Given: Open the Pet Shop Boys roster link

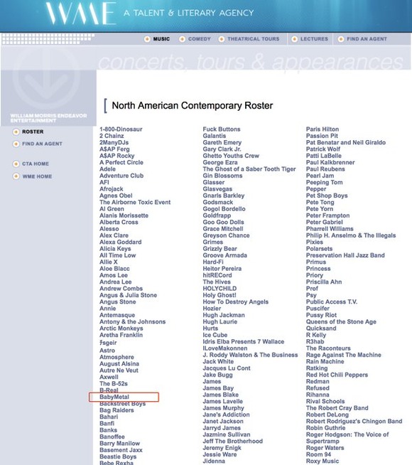Looking at the screenshot, I should (327, 196).
